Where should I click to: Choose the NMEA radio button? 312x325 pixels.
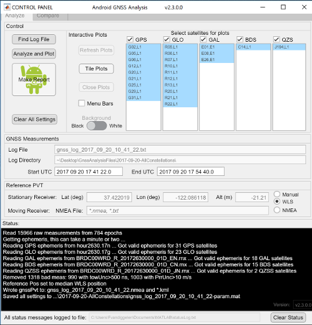[277, 210]
